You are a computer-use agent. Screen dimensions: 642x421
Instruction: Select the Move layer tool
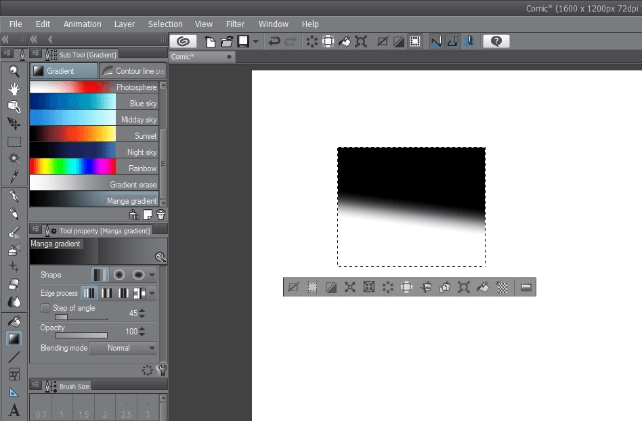click(x=14, y=124)
